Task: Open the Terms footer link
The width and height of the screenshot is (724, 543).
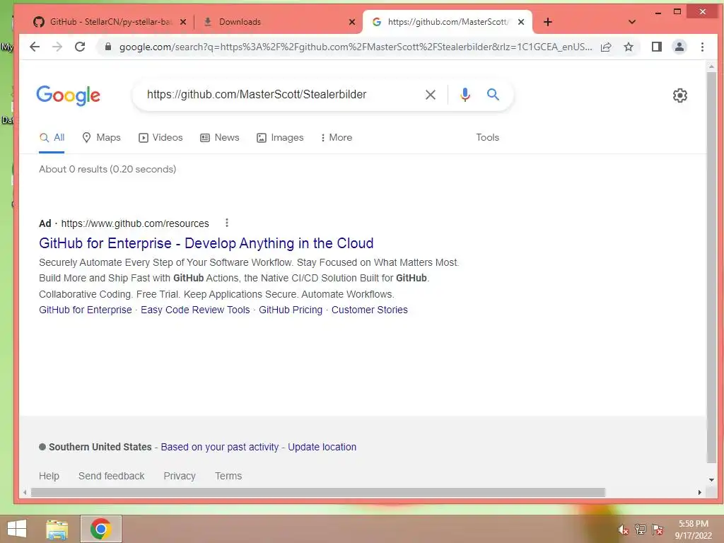Action: point(228,476)
